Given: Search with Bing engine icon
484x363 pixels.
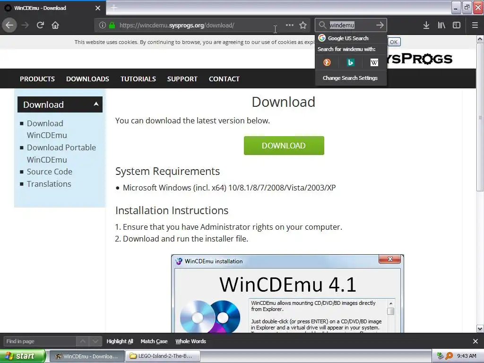Looking at the screenshot, I should pos(350,62).
